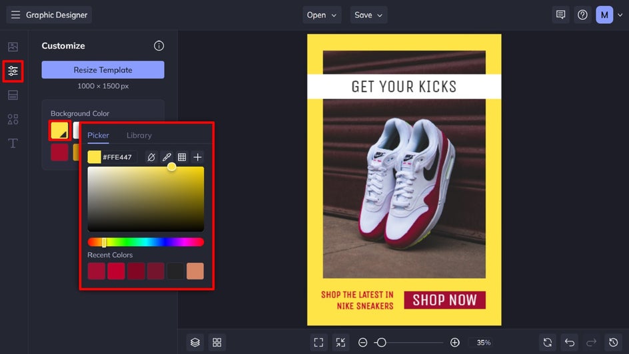Fit canvas to screen icon
This screenshot has height=354, width=629.
(x=318, y=343)
